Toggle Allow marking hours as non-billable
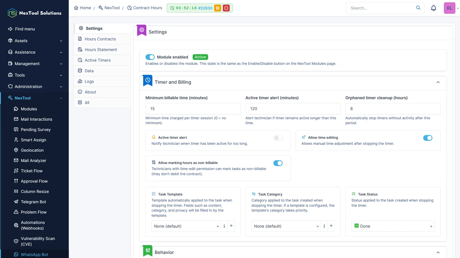 point(278,163)
